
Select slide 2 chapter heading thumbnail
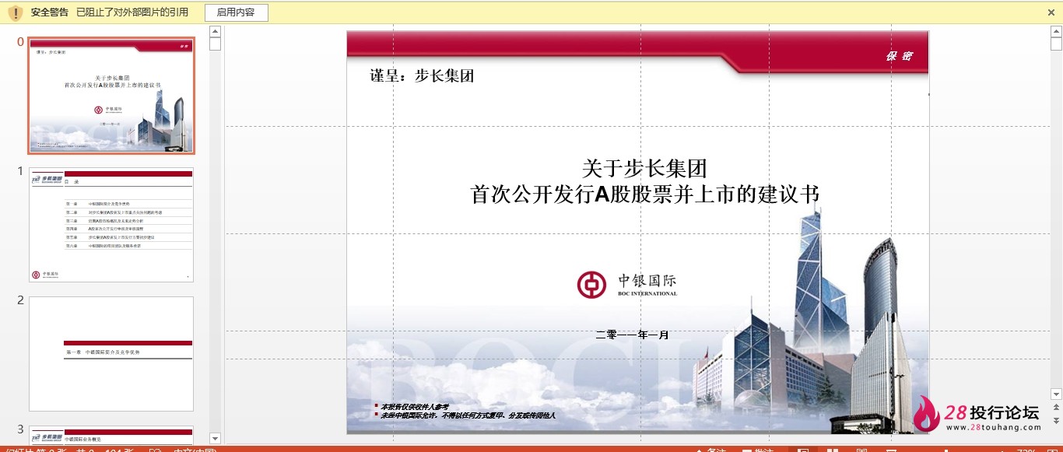point(111,354)
